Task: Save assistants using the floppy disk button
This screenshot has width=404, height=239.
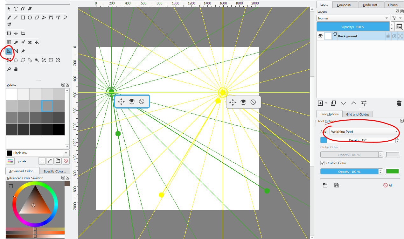Action: (336, 185)
